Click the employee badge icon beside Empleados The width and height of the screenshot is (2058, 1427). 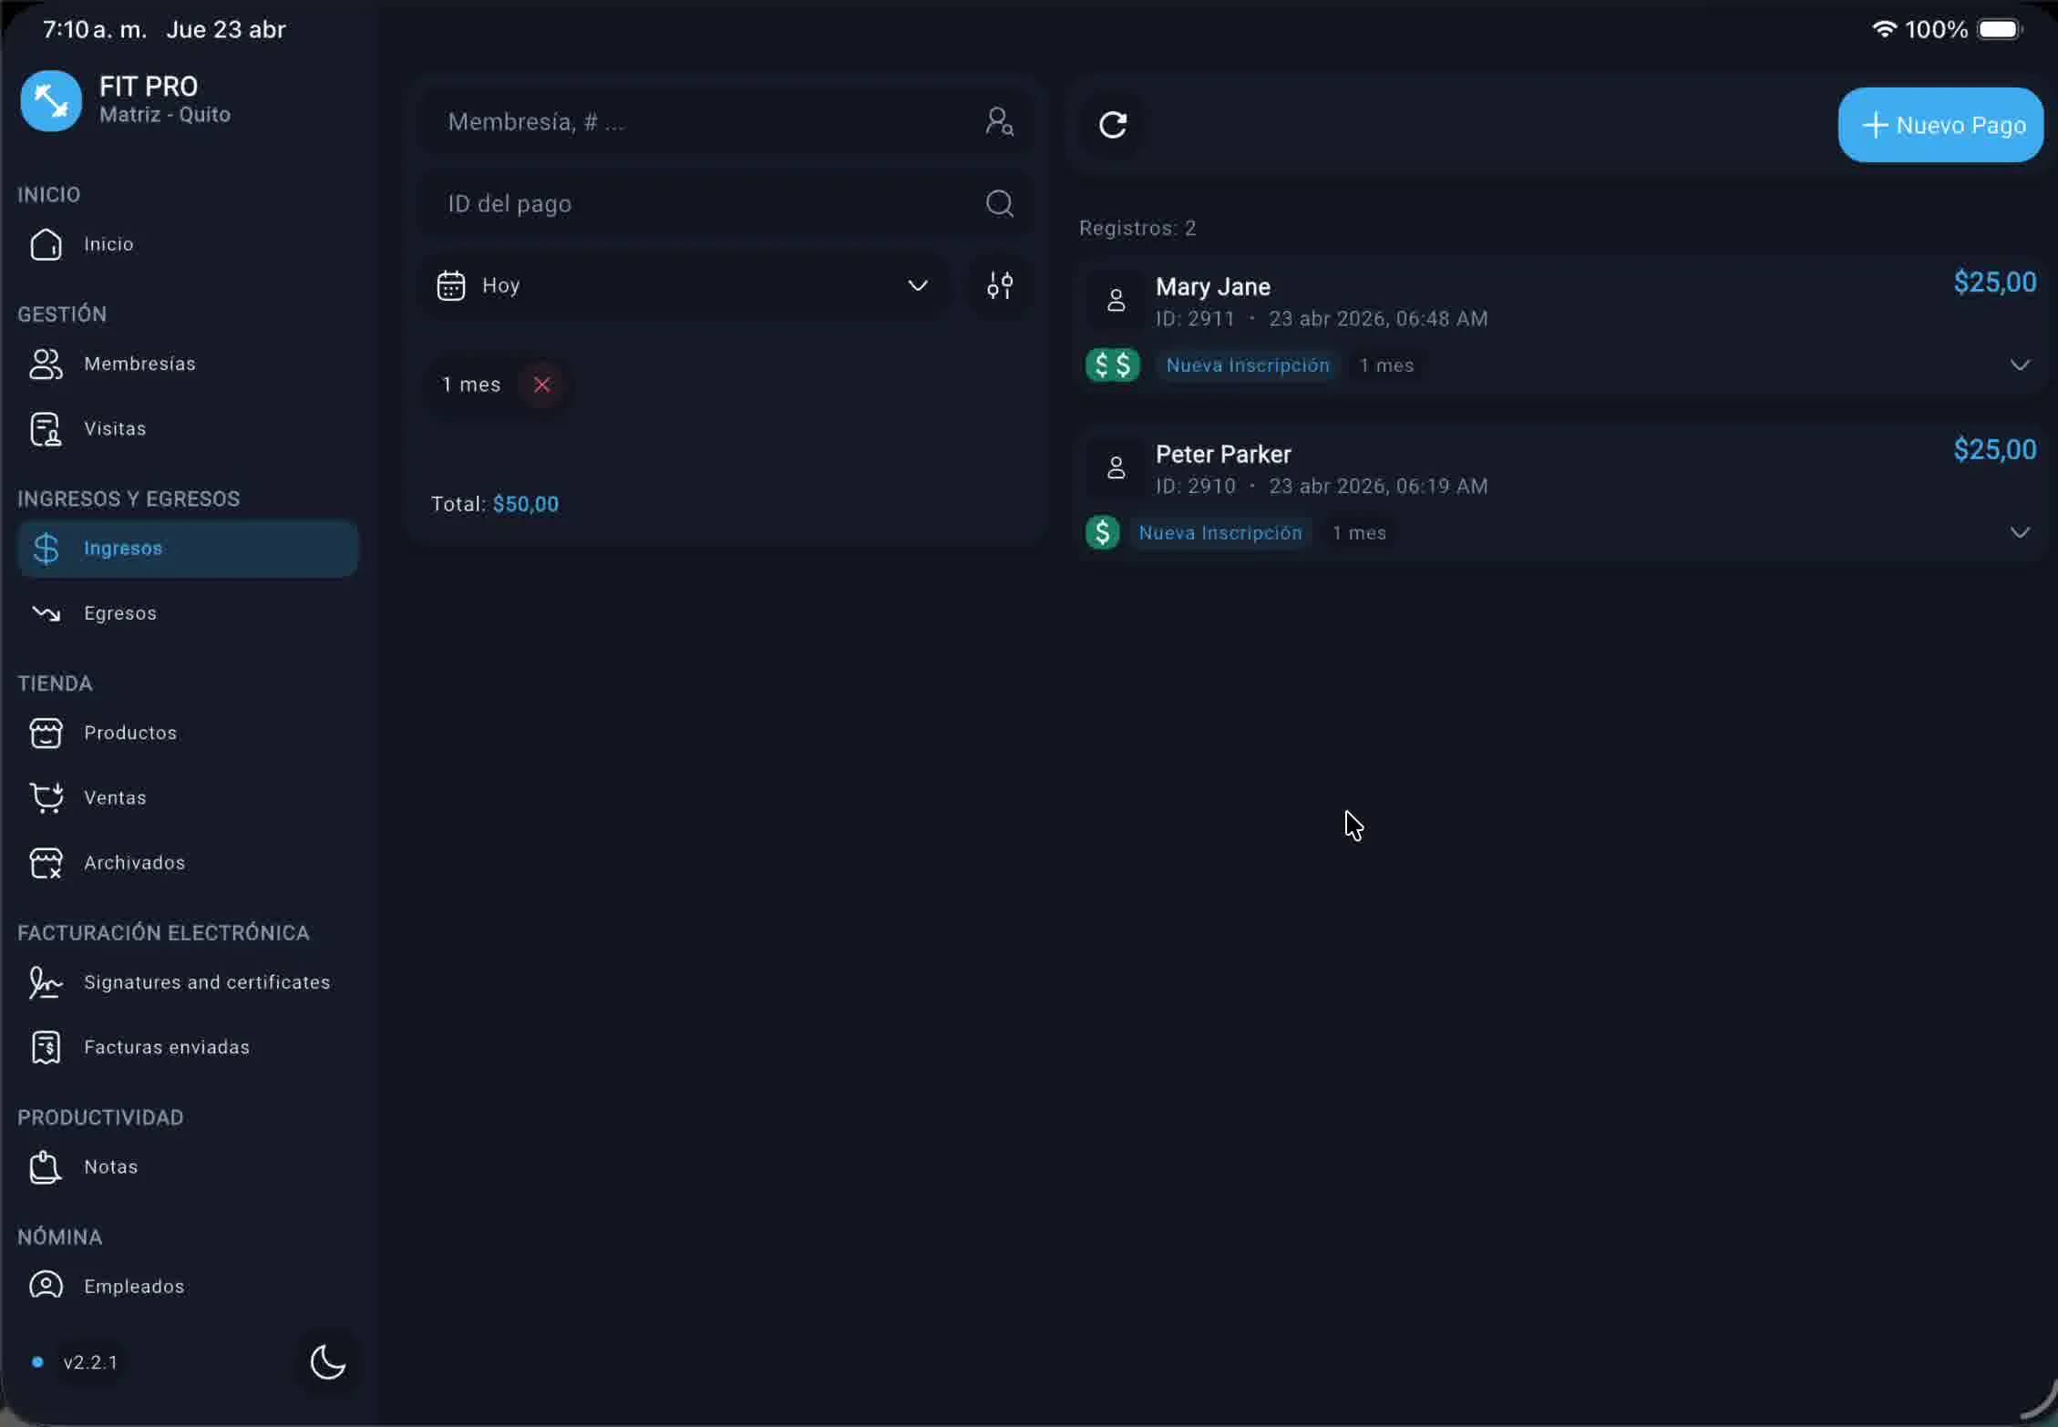pos(46,1285)
